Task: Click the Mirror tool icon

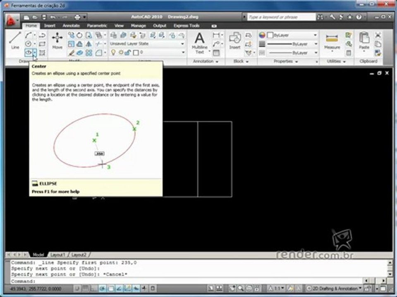Action: 88,44
